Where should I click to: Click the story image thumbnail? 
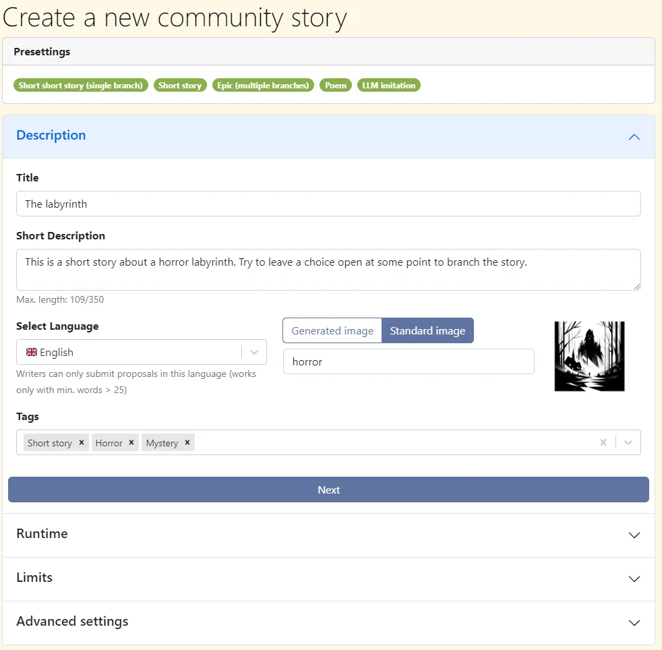pos(589,356)
